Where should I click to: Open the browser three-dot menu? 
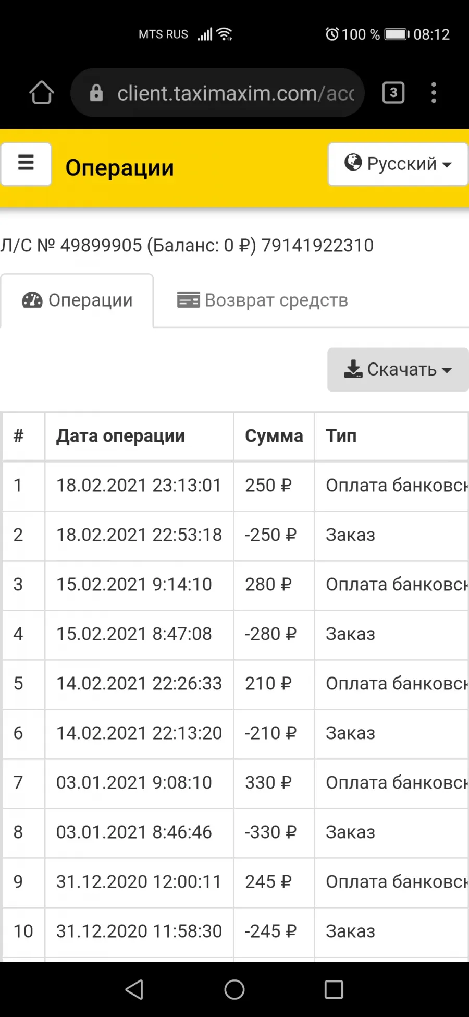click(434, 93)
